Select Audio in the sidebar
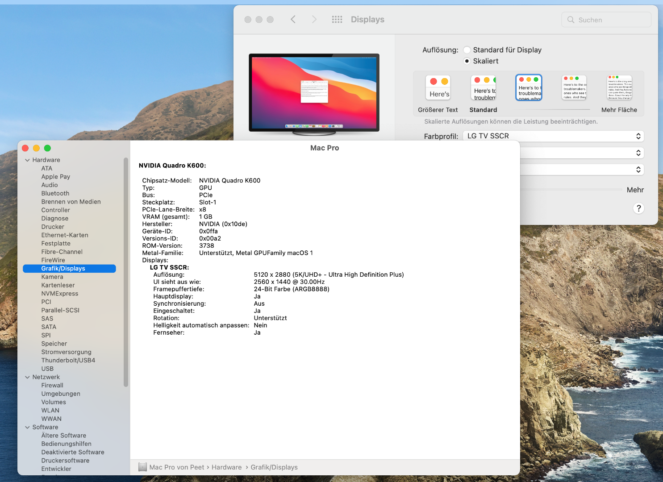The image size is (663, 482). coord(50,185)
